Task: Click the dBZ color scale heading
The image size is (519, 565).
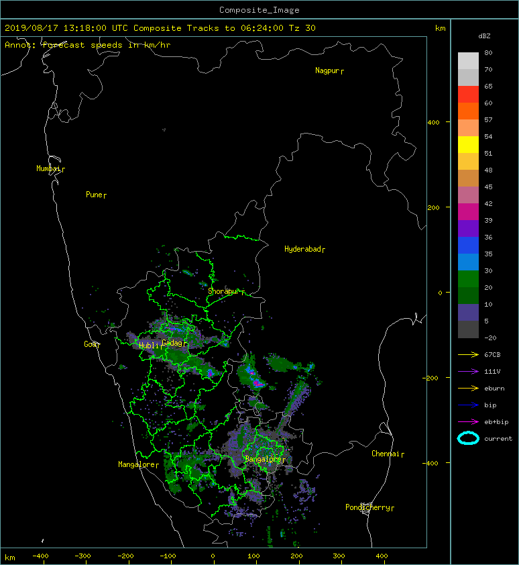Action: pyautogui.click(x=484, y=36)
